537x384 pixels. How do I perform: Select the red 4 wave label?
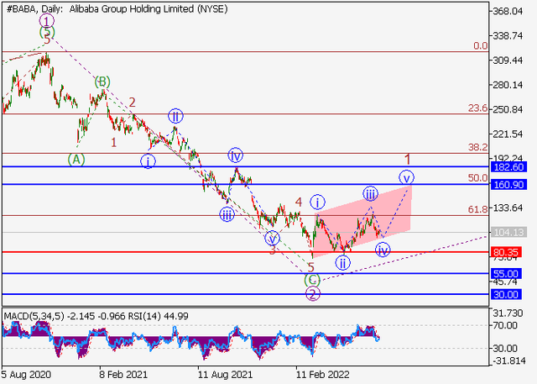[x=299, y=203]
